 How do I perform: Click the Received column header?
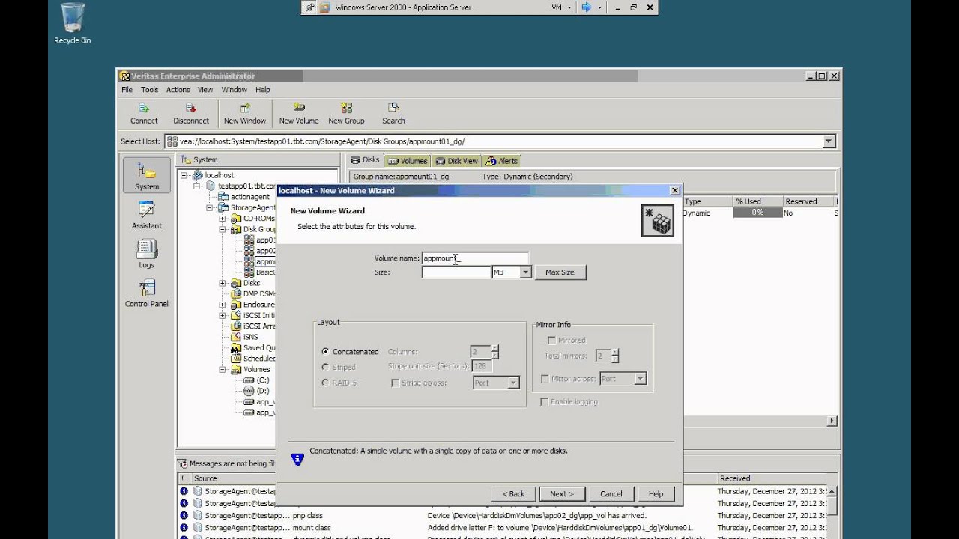tap(776, 478)
